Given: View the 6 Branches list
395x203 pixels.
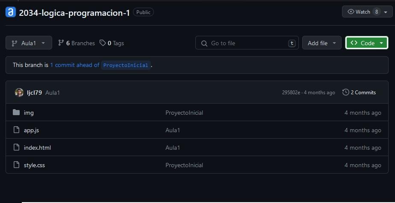Looking at the screenshot, I should click(77, 43).
